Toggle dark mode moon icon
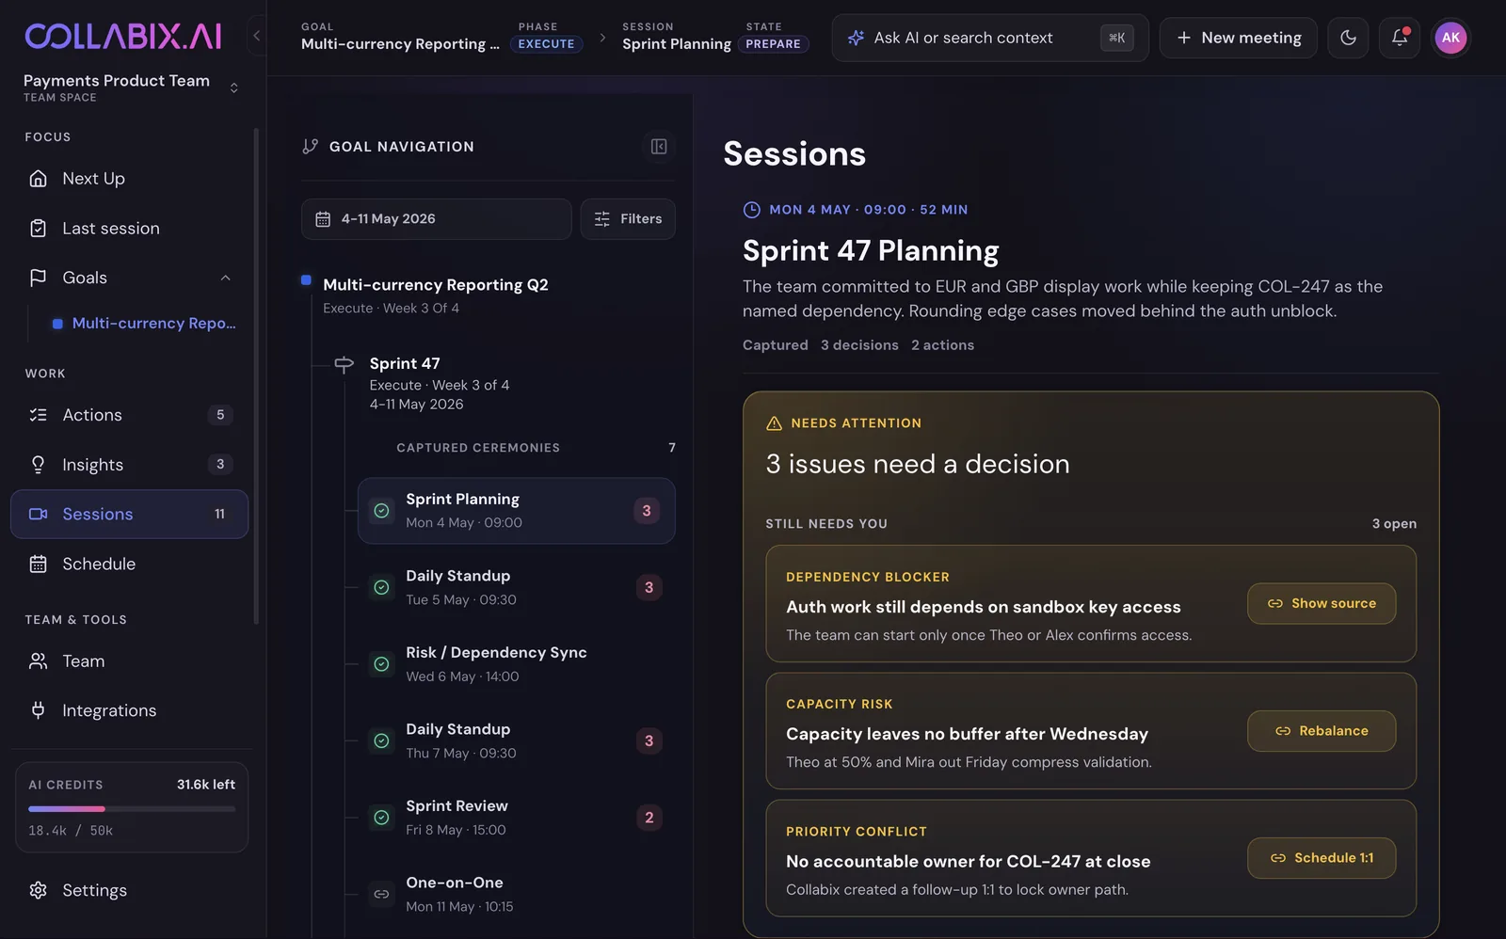Image resolution: width=1506 pixels, height=939 pixels. (1348, 38)
